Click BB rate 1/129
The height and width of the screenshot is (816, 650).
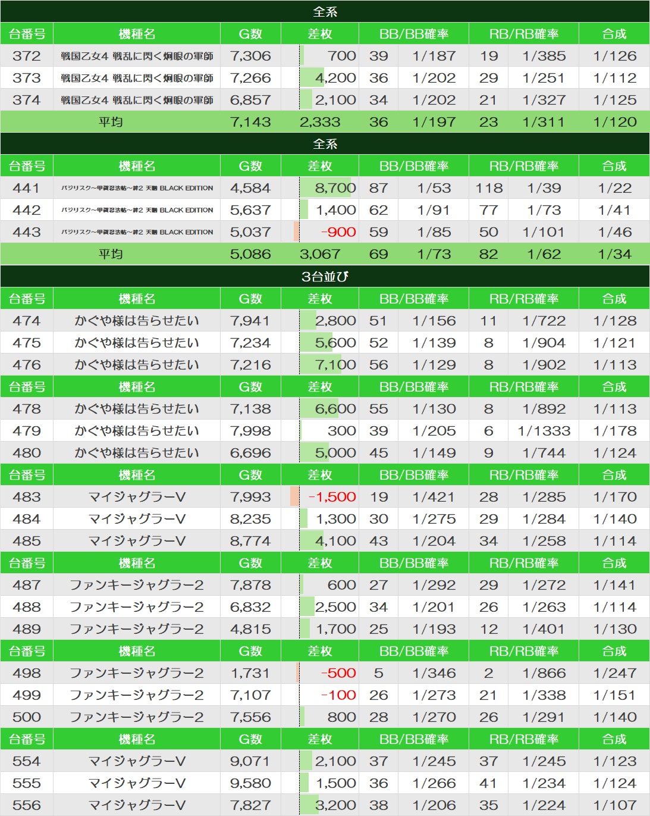434,365
